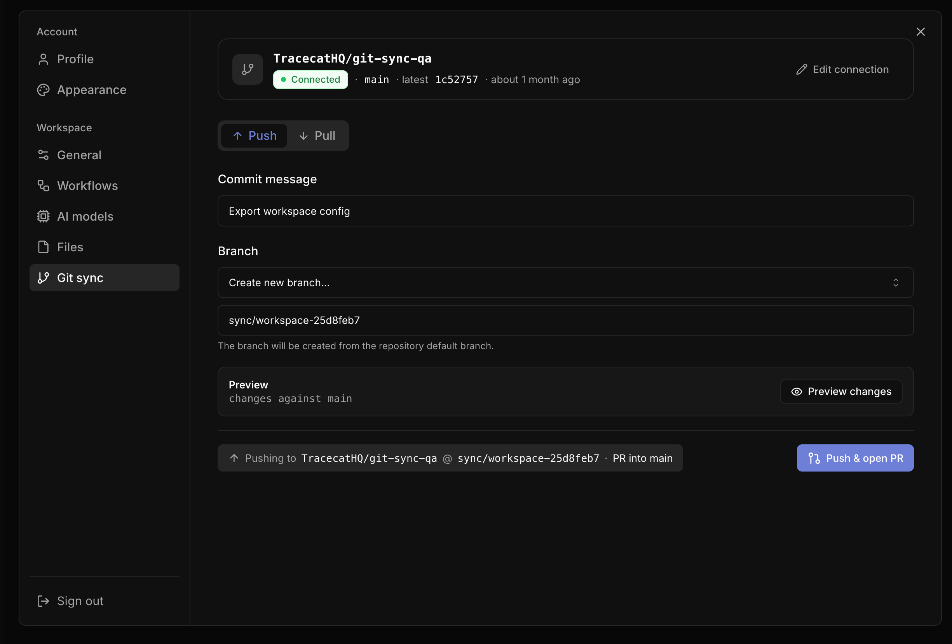Click the pencil icon next to Edit connection
Screen dimensions: 952x644
pos(801,70)
